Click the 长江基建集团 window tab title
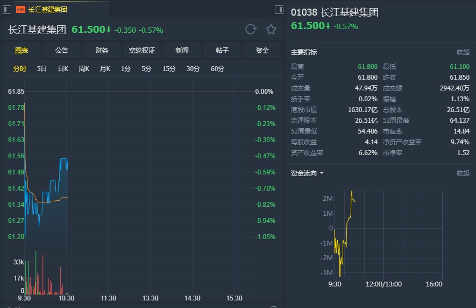Image resolution: width=476 pixels, height=308 pixels. coord(48,10)
